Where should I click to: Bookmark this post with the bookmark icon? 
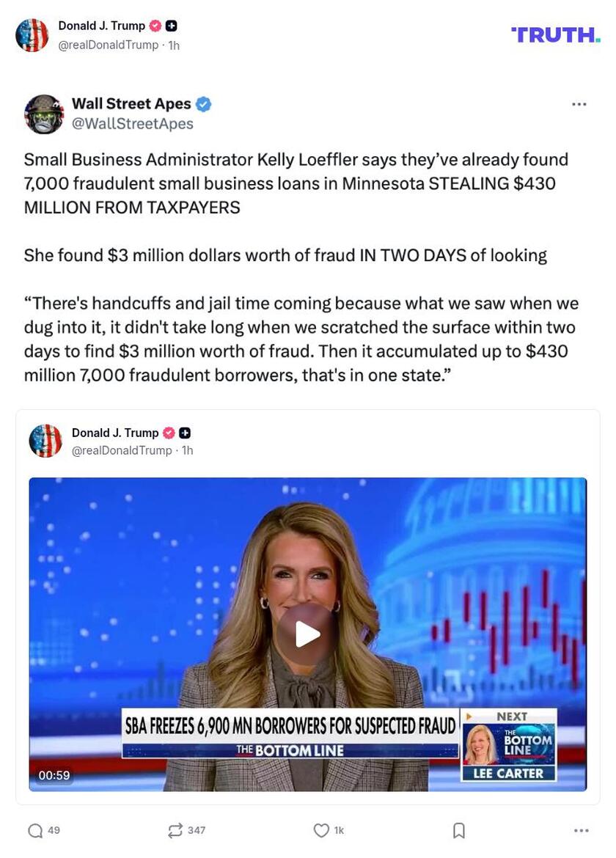(x=459, y=831)
